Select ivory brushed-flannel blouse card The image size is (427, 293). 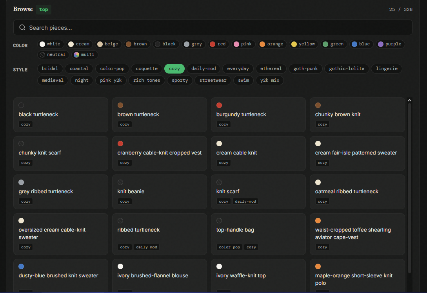pyautogui.click(x=160, y=276)
